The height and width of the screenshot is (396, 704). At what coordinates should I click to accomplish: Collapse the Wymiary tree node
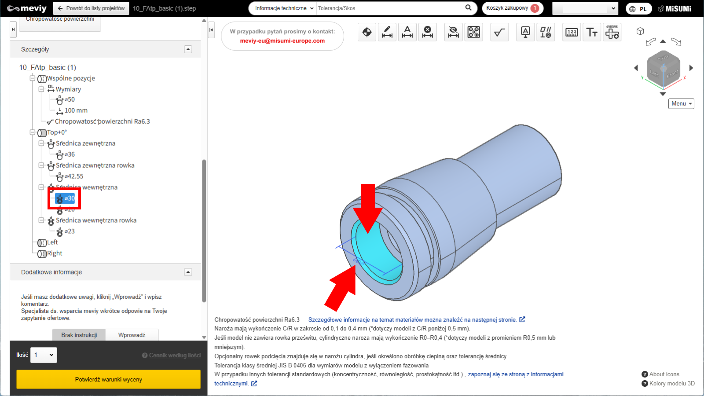pos(41,89)
